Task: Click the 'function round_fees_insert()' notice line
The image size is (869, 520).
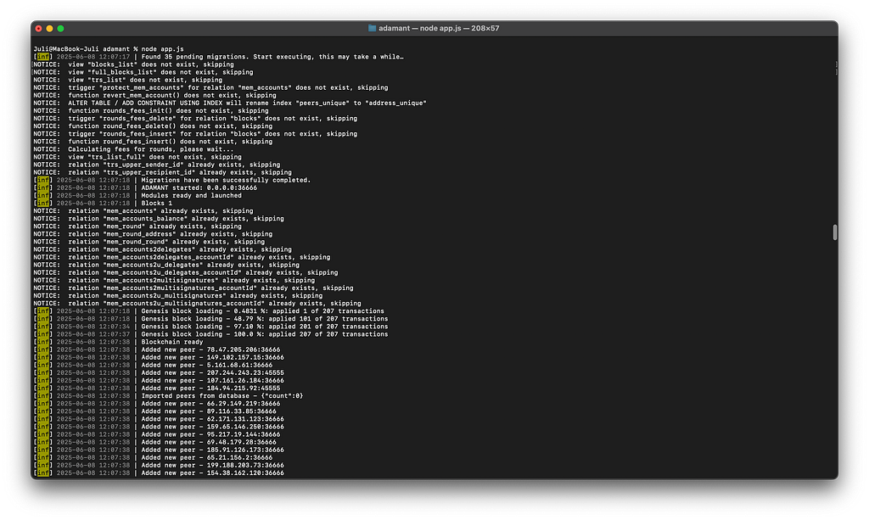Action: (153, 142)
